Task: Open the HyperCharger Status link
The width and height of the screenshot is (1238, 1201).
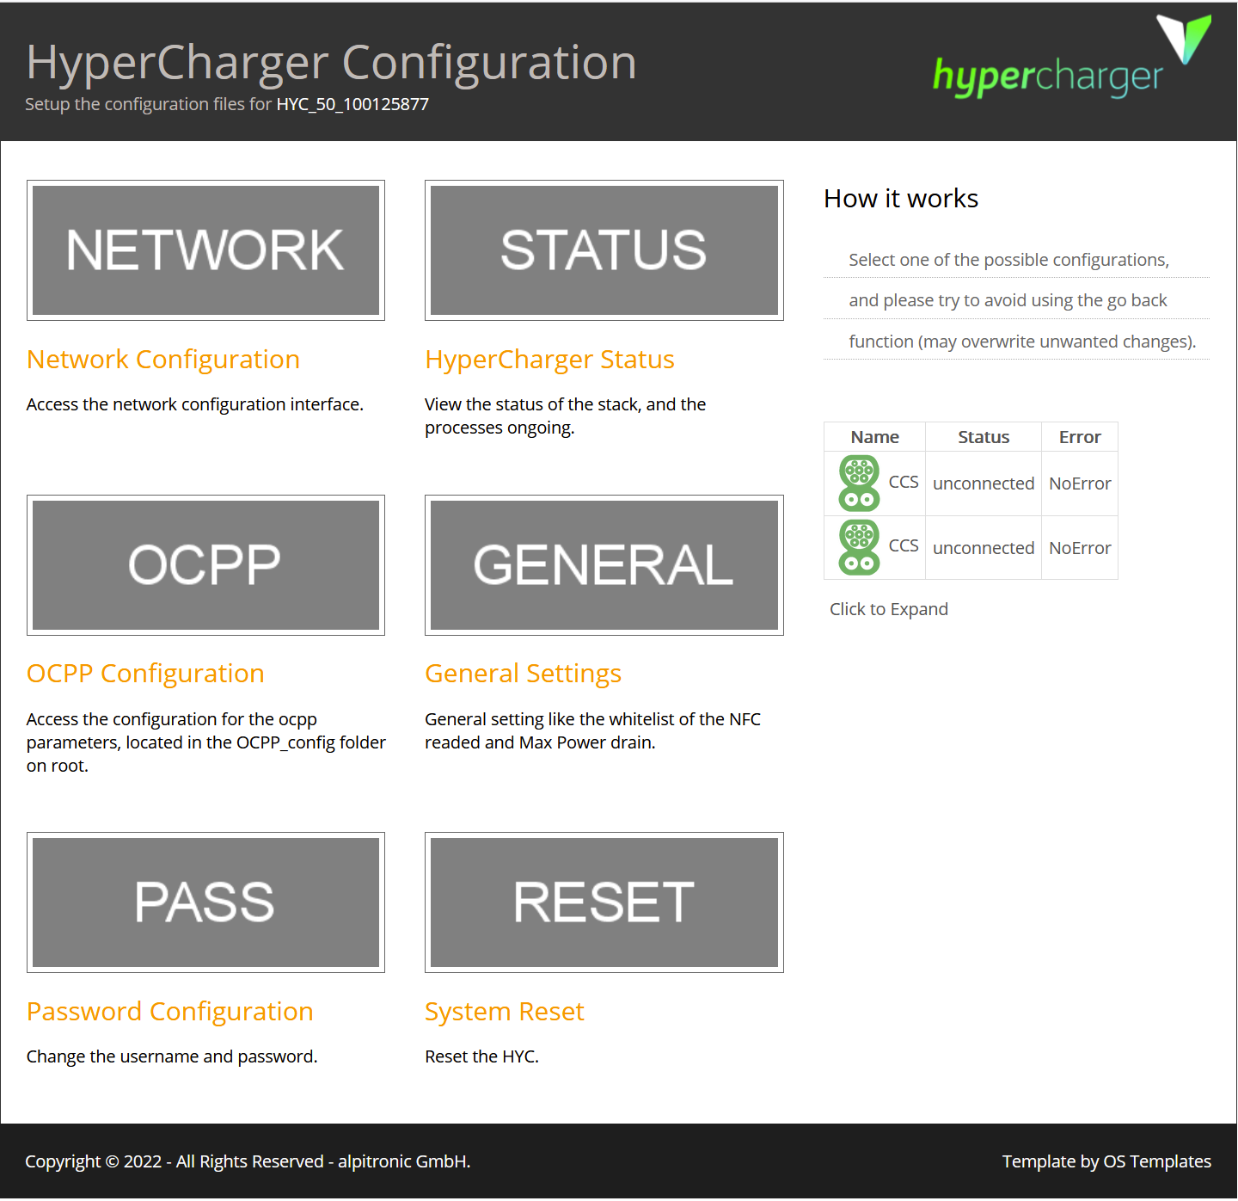Action: [x=549, y=360]
